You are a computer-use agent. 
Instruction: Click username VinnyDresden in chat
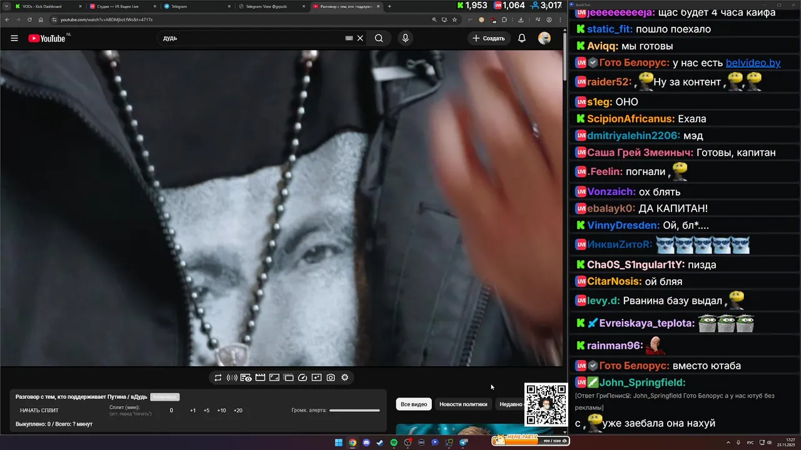tap(623, 225)
